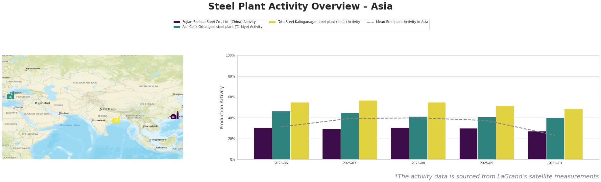The image size is (601, 182).
Task: Click the LaGrand satellite measurements footnote
Action: point(496,176)
